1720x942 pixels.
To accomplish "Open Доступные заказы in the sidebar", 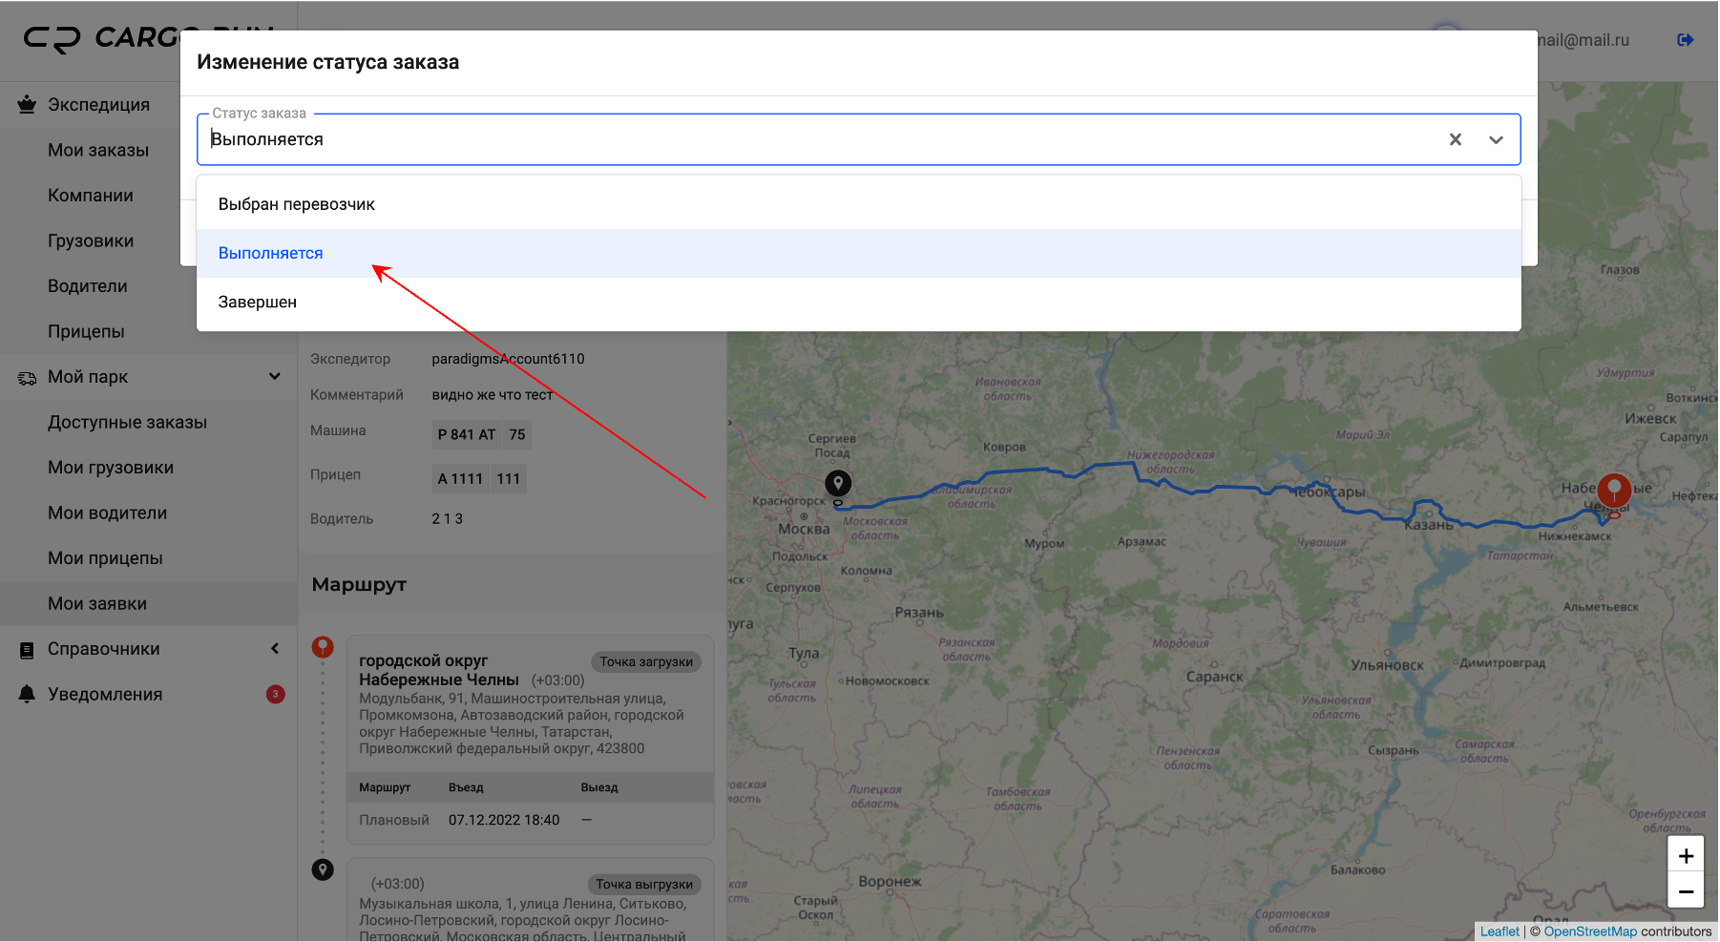I will [127, 422].
